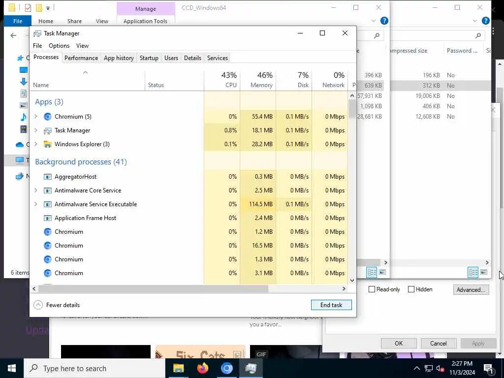
Task: Click the Task Manager process icon
Action: (x=48, y=130)
